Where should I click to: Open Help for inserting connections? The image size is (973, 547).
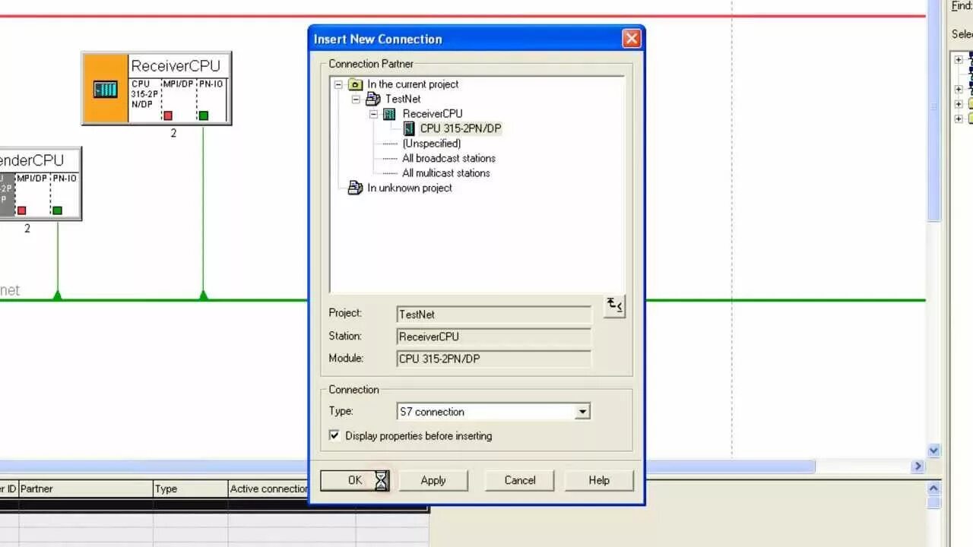point(599,480)
